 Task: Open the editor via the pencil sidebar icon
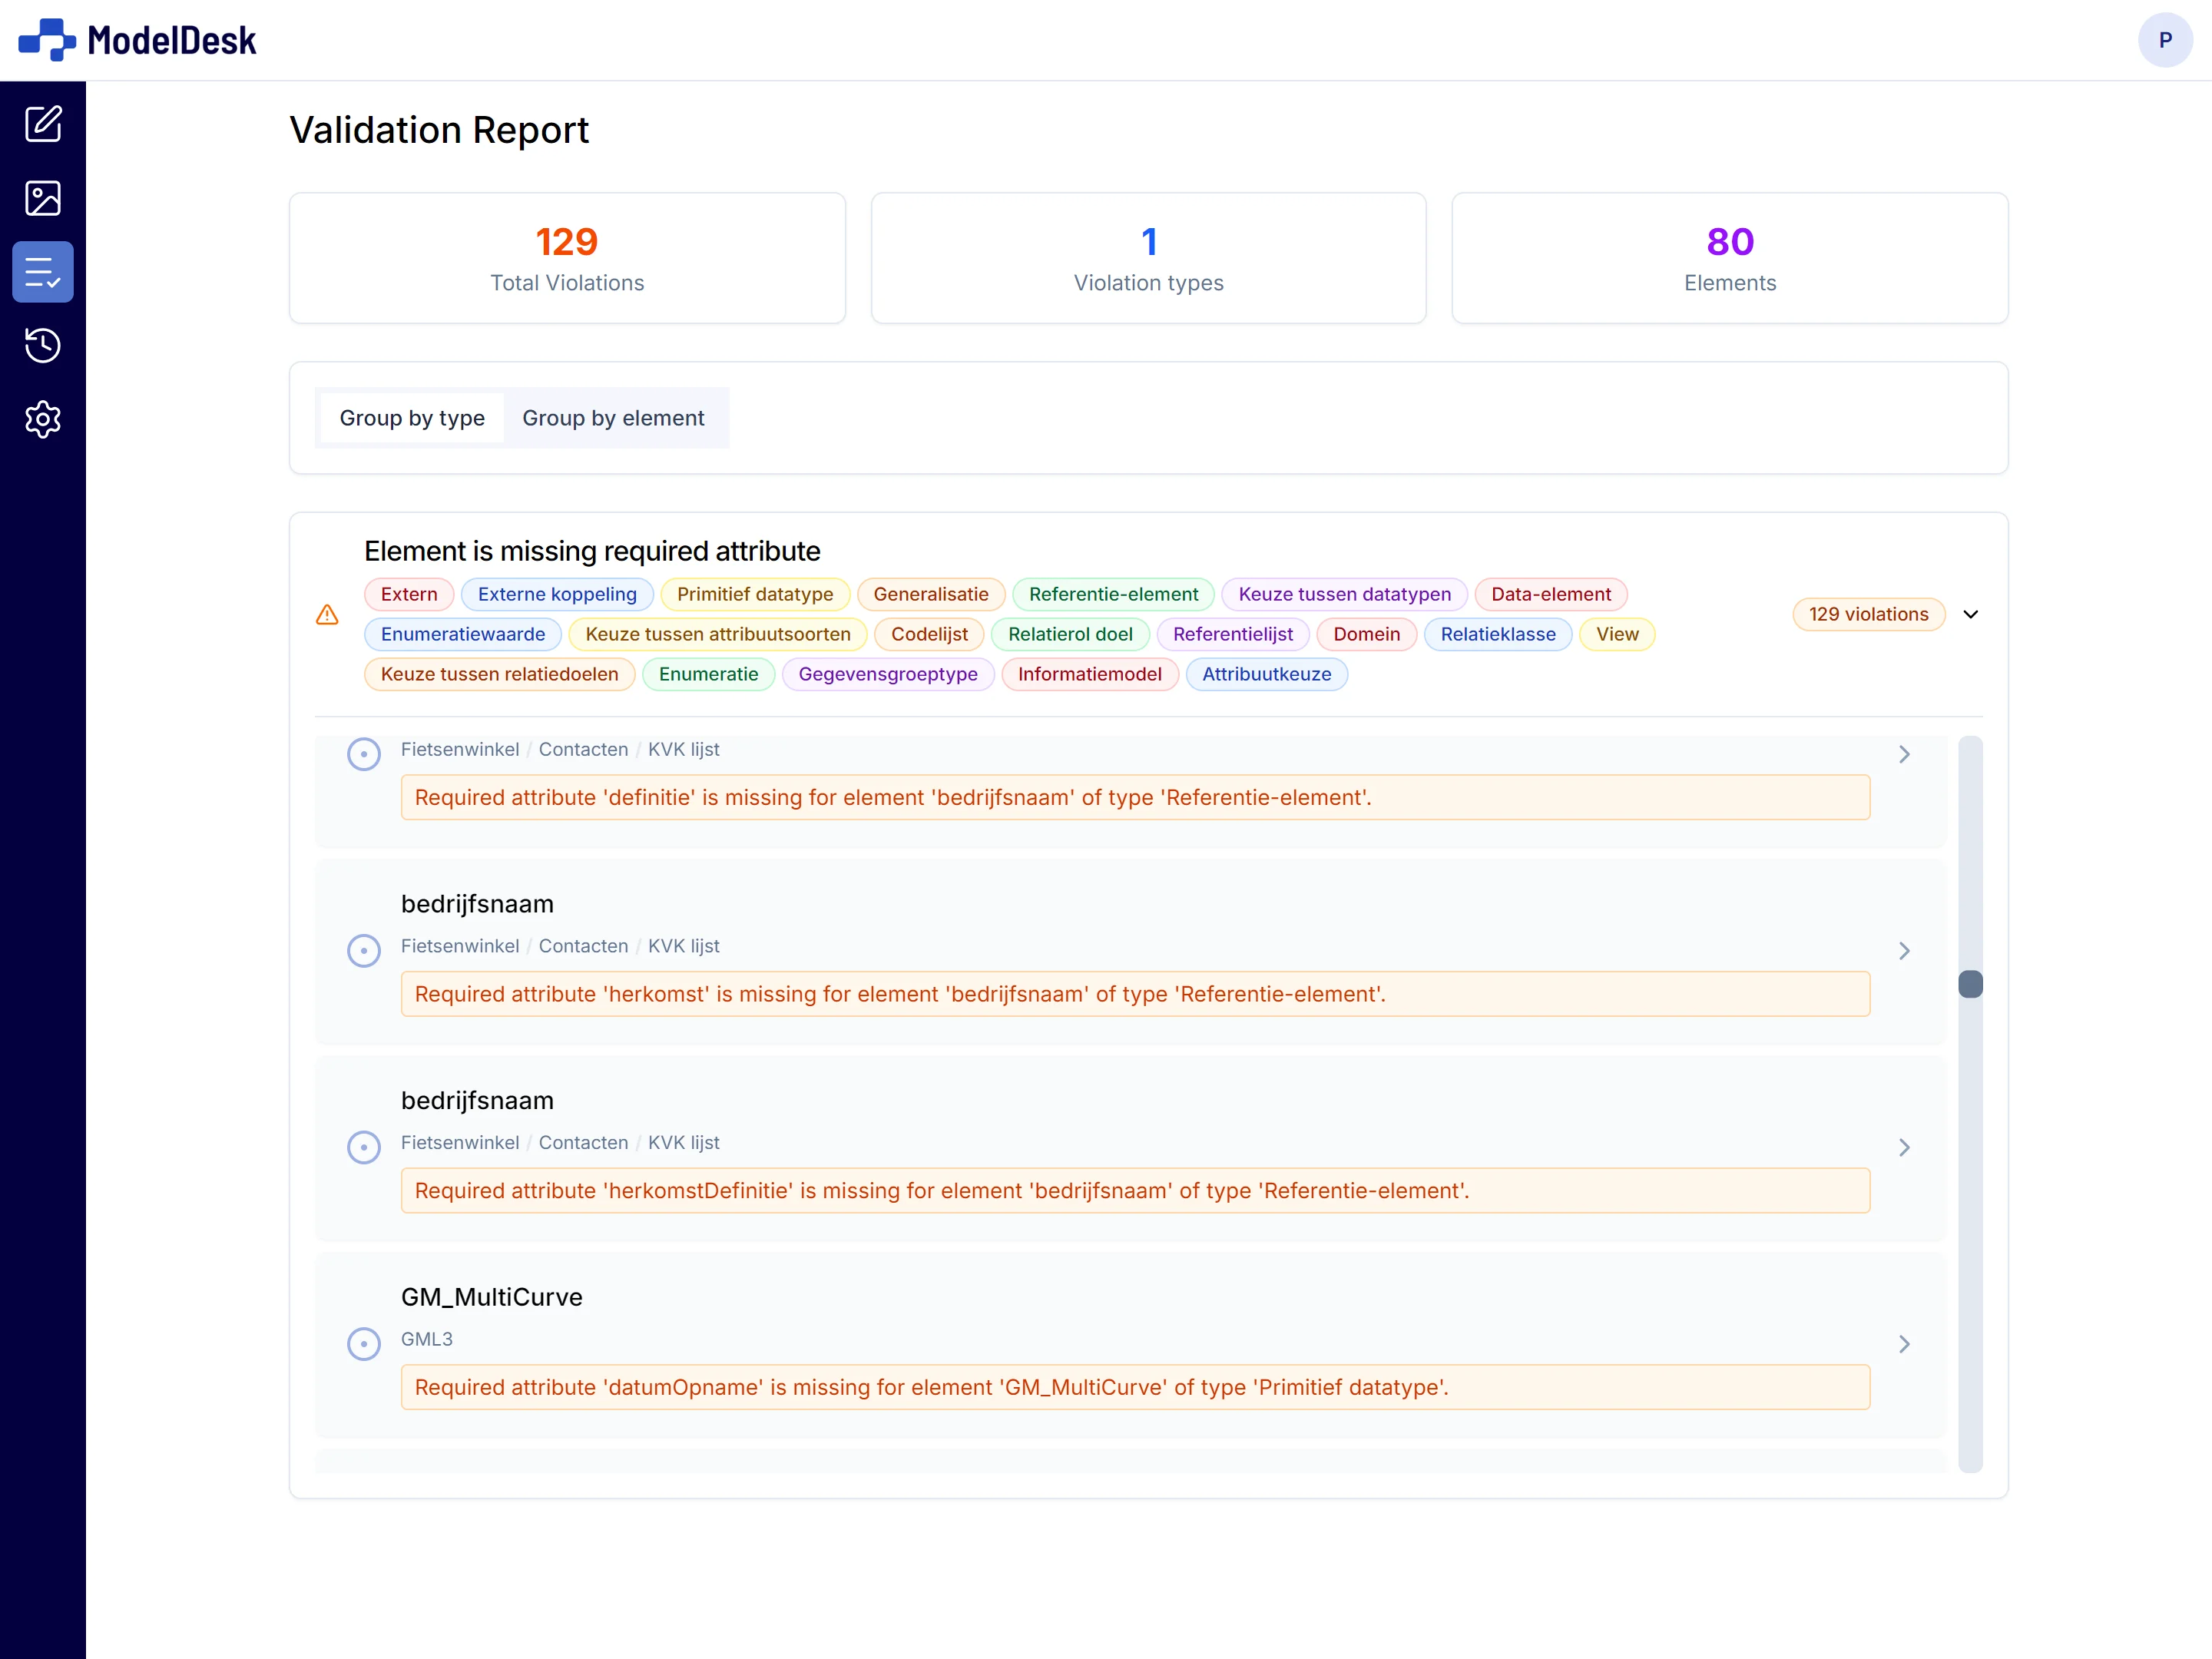43,124
